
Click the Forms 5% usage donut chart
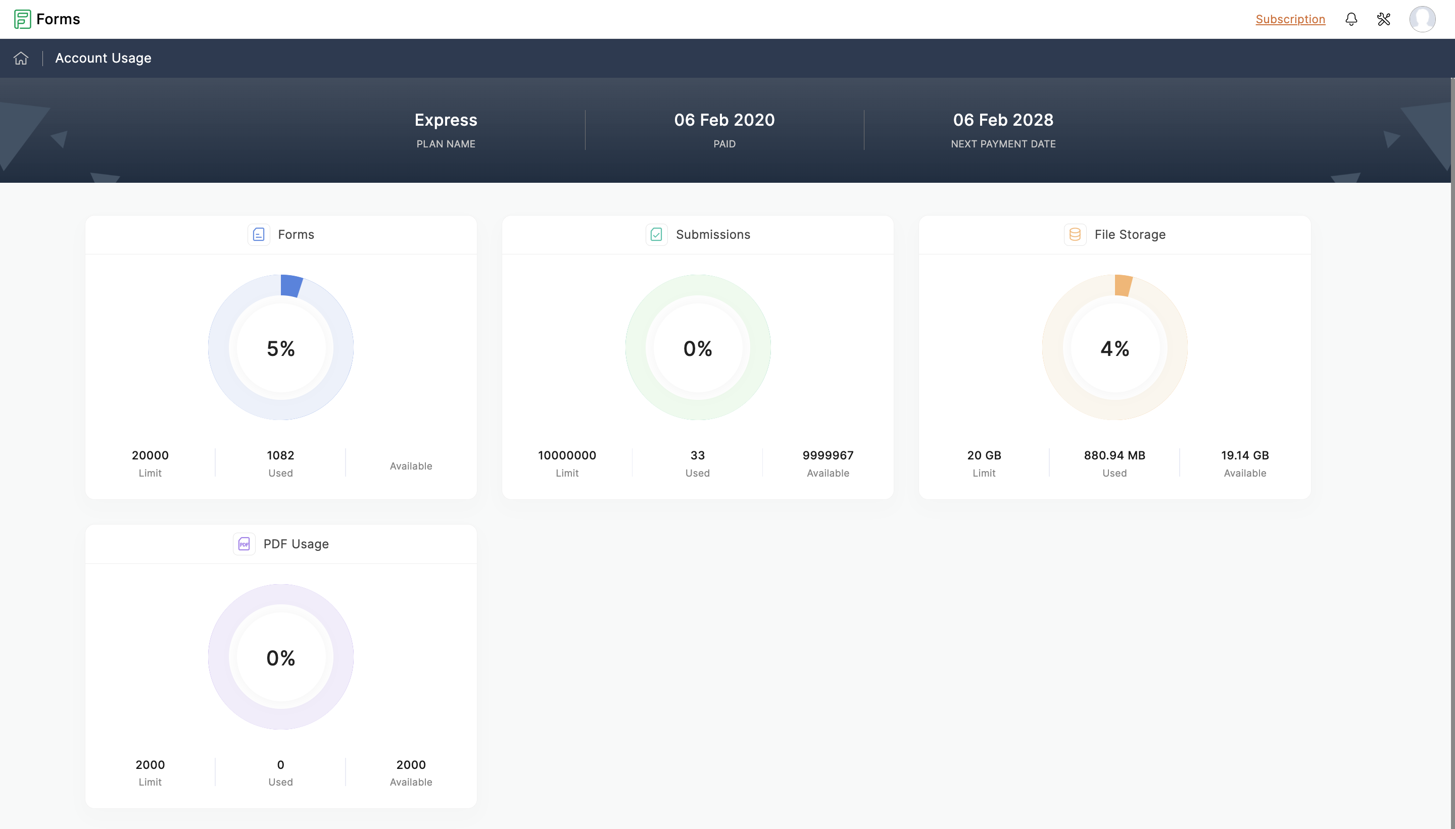point(281,347)
